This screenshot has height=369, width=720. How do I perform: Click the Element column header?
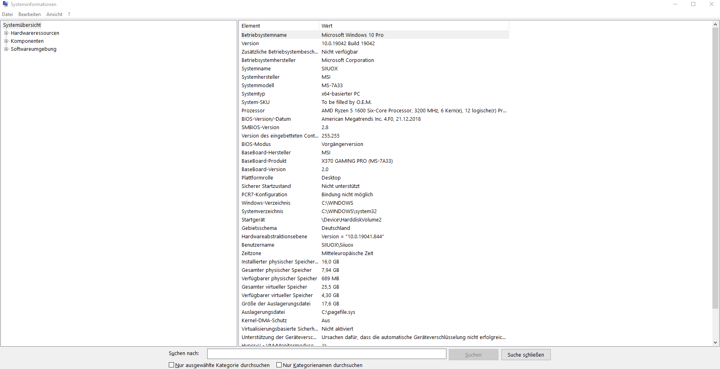[x=279, y=26]
